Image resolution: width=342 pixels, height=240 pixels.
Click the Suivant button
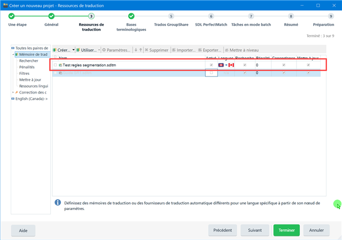[255, 230]
